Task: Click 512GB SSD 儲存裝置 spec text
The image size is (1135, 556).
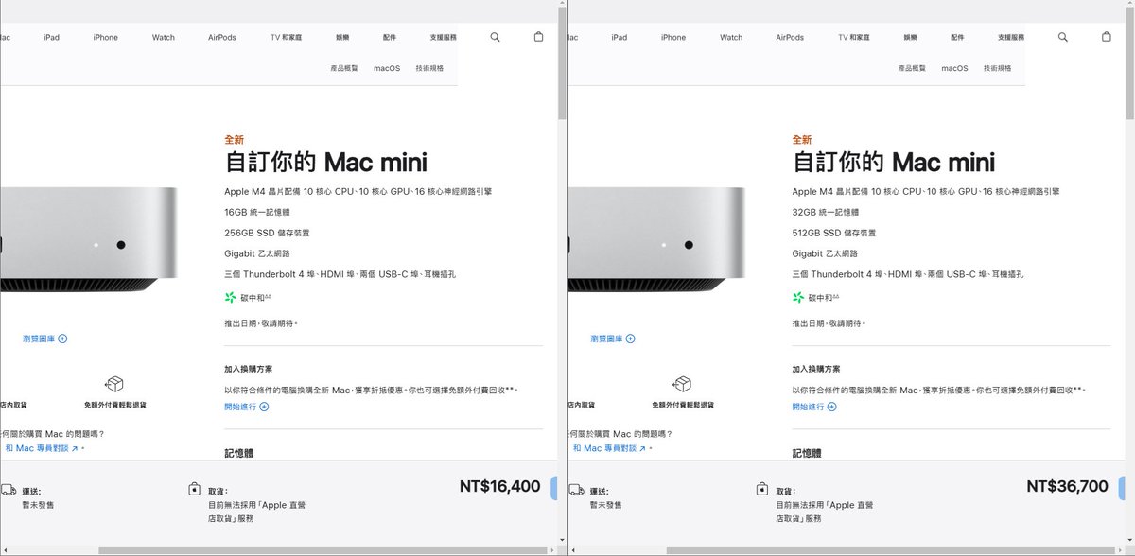Action: pos(834,233)
